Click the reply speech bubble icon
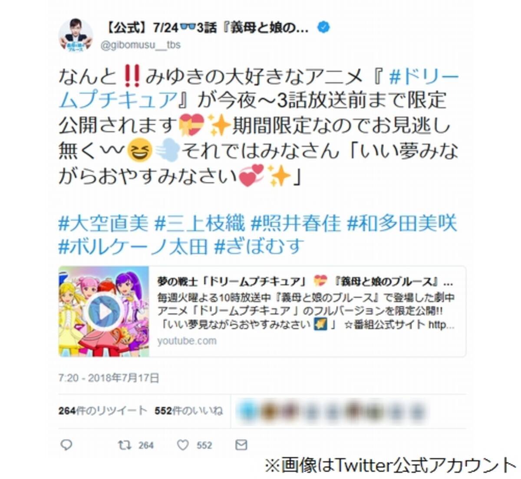This screenshot has width=521, height=479. [x=66, y=445]
